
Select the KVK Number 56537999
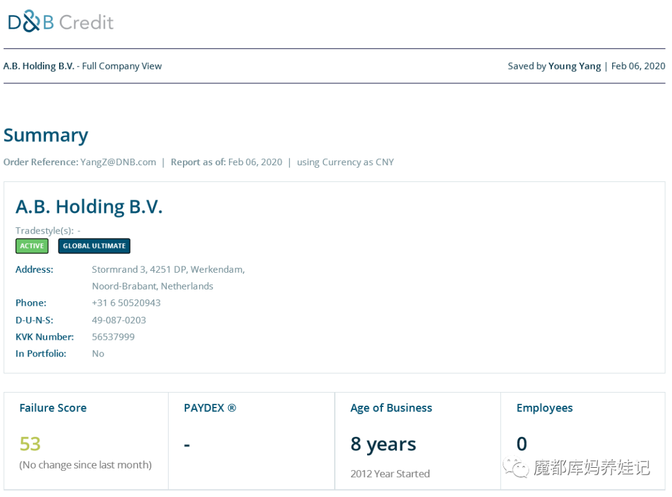(x=113, y=337)
